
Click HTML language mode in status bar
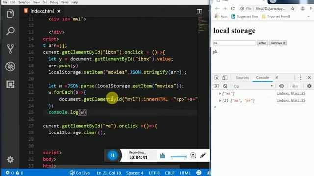point(184,173)
